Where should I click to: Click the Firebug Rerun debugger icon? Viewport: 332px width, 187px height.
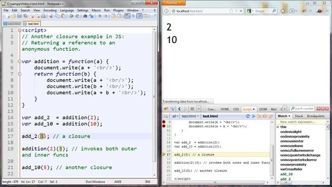click(x=248, y=116)
